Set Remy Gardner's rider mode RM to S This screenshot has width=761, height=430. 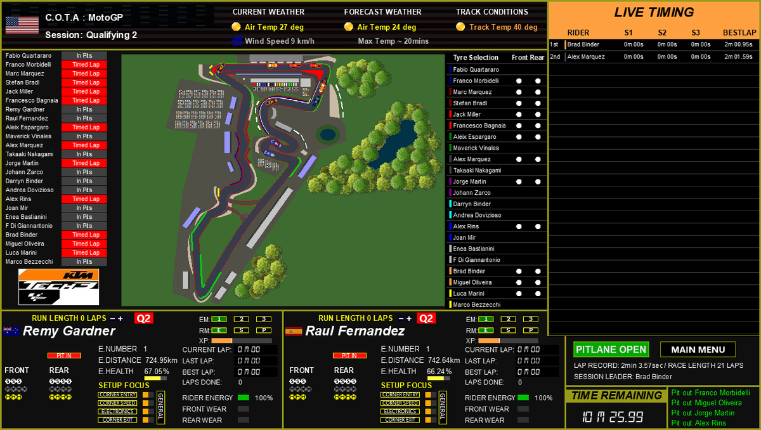242,330
